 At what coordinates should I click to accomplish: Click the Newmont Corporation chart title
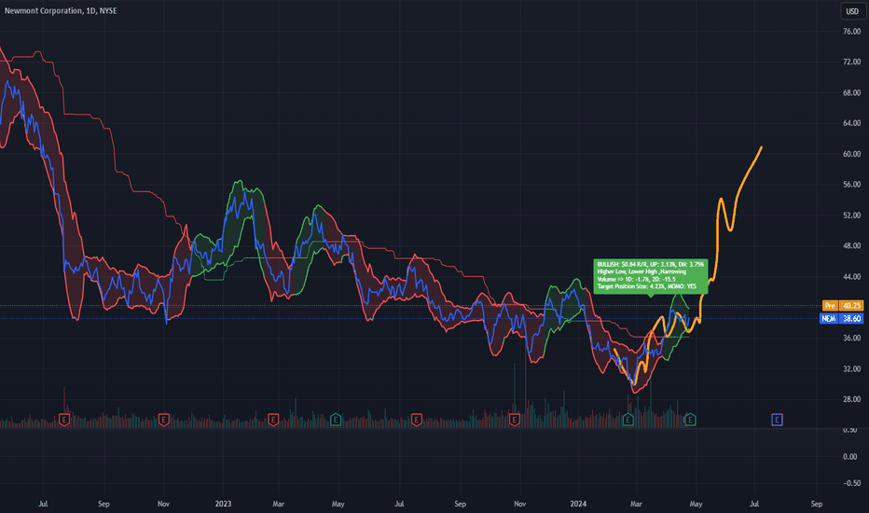pyautogui.click(x=61, y=10)
